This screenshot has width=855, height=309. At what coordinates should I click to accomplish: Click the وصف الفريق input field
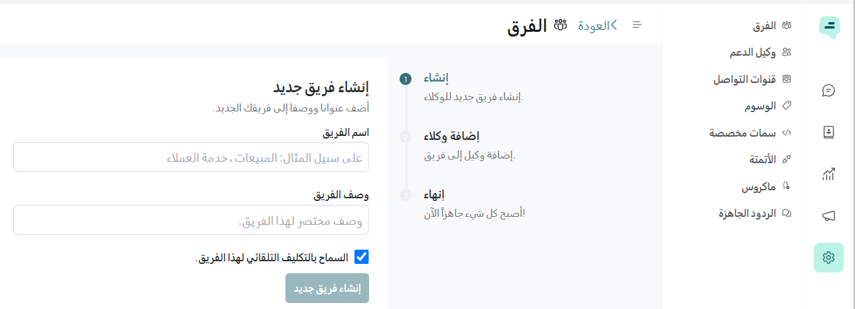[x=191, y=220]
